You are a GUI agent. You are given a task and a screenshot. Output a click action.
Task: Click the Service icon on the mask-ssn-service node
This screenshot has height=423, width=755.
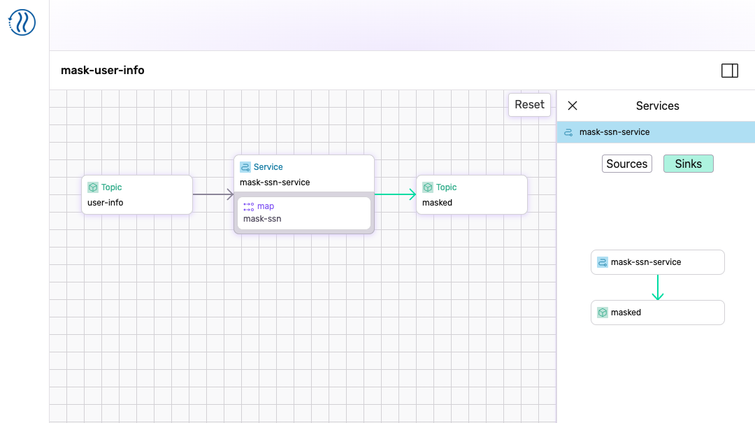tap(246, 166)
